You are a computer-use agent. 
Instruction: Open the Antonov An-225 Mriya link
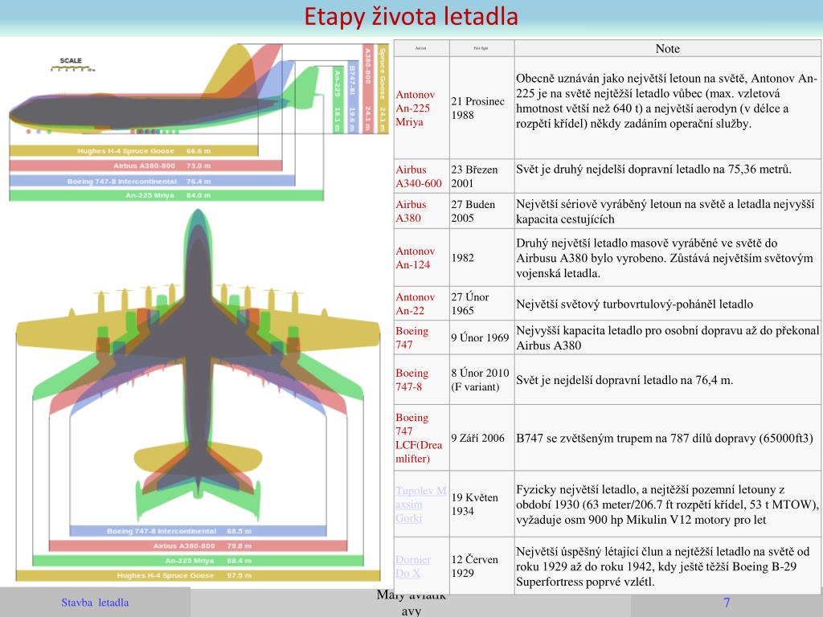tap(416, 108)
